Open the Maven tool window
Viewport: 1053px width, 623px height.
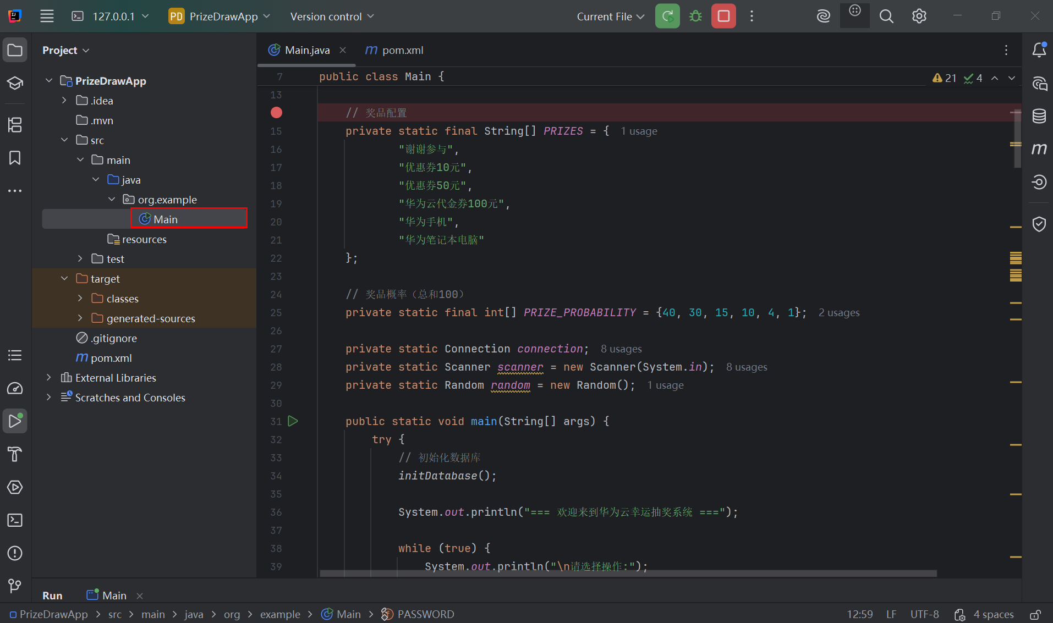pos(1039,149)
